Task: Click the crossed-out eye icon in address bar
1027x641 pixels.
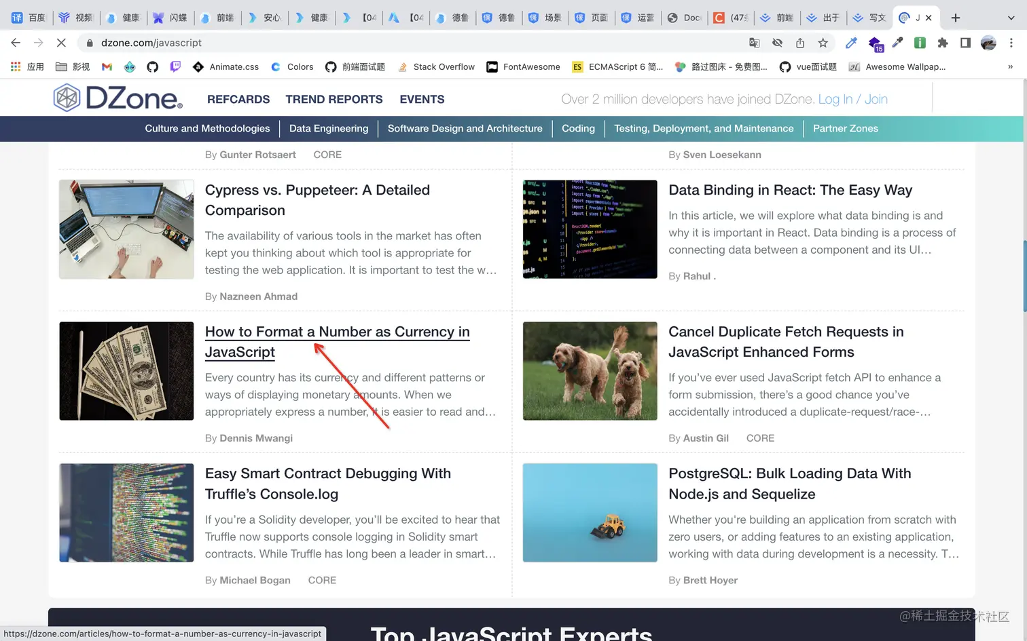Action: tap(778, 43)
